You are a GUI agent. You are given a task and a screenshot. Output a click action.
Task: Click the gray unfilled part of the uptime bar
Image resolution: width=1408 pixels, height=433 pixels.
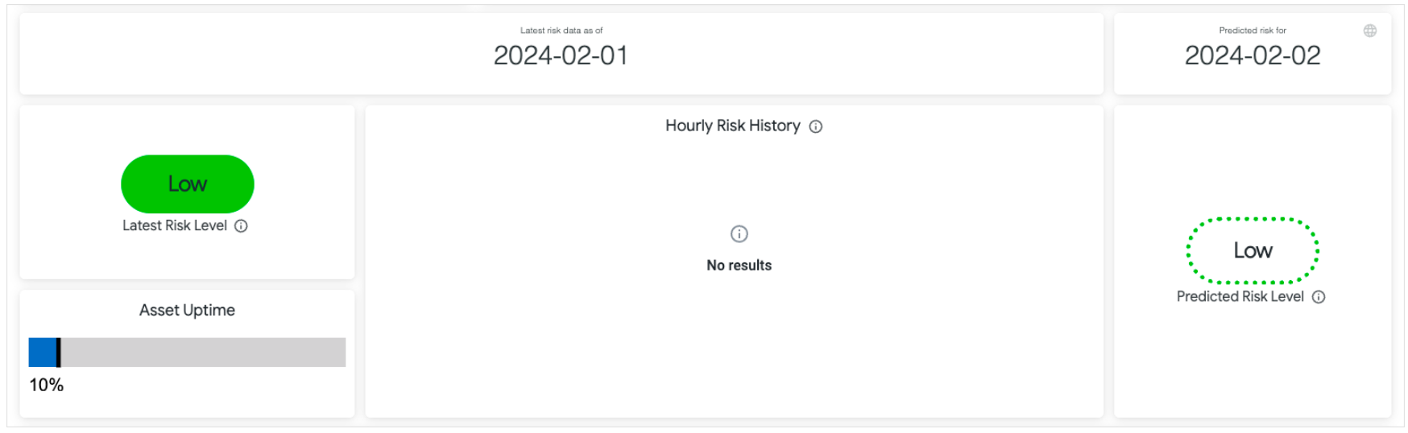(203, 353)
